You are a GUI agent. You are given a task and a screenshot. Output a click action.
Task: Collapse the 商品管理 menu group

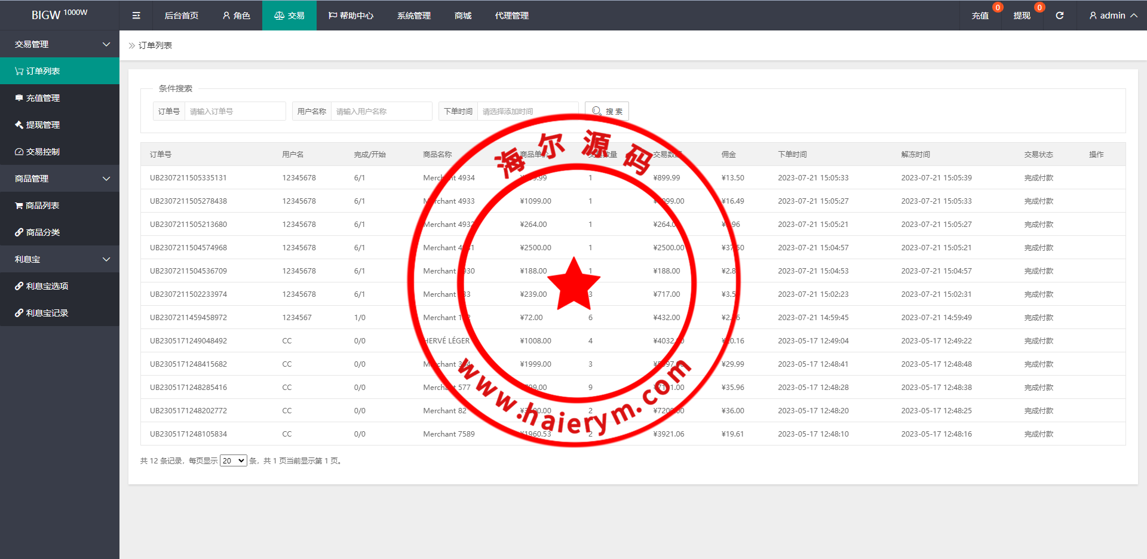click(x=60, y=179)
